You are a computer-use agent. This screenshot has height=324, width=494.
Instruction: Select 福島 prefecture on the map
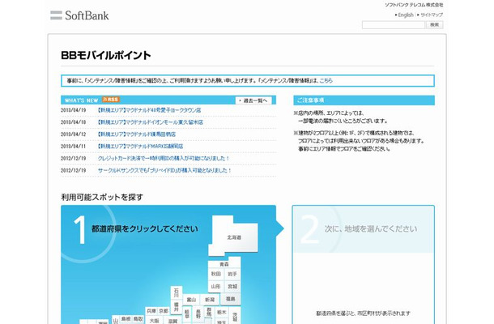(231, 298)
